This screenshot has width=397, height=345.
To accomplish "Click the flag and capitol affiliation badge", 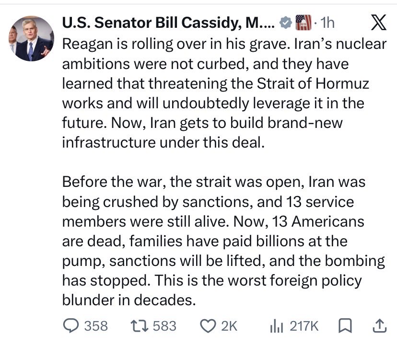I will (x=304, y=23).
